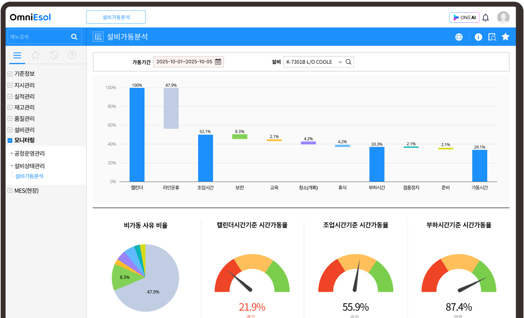Image resolution: width=524 pixels, height=318 pixels.
Task: Open the sidebar help question tab
Action: coord(72,55)
